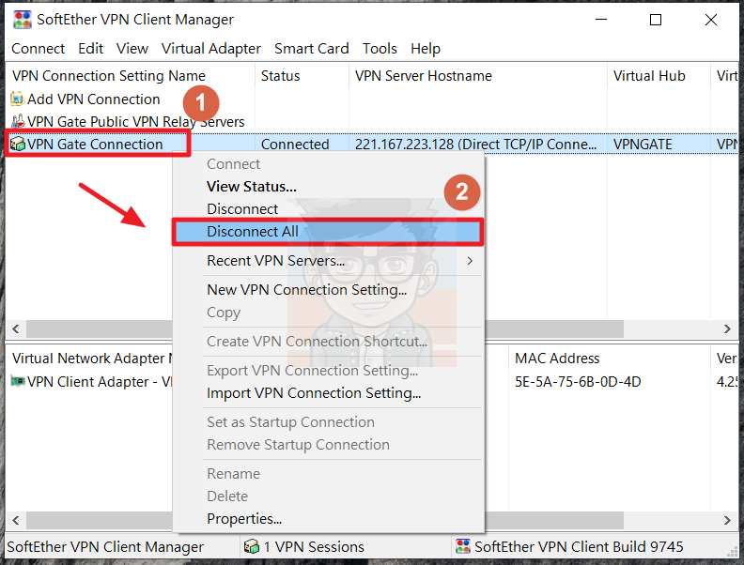Select the VPN Client Adapter row
Image resolution: width=744 pixels, height=565 pixels.
tap(91, 382)
